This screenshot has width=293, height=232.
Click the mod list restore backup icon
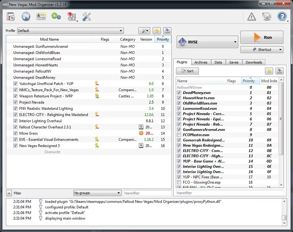[x=157, y=31]
